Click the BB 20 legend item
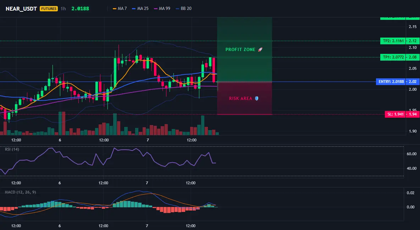The width and height of the screenshot is (420, 230). tap(183, 9)
